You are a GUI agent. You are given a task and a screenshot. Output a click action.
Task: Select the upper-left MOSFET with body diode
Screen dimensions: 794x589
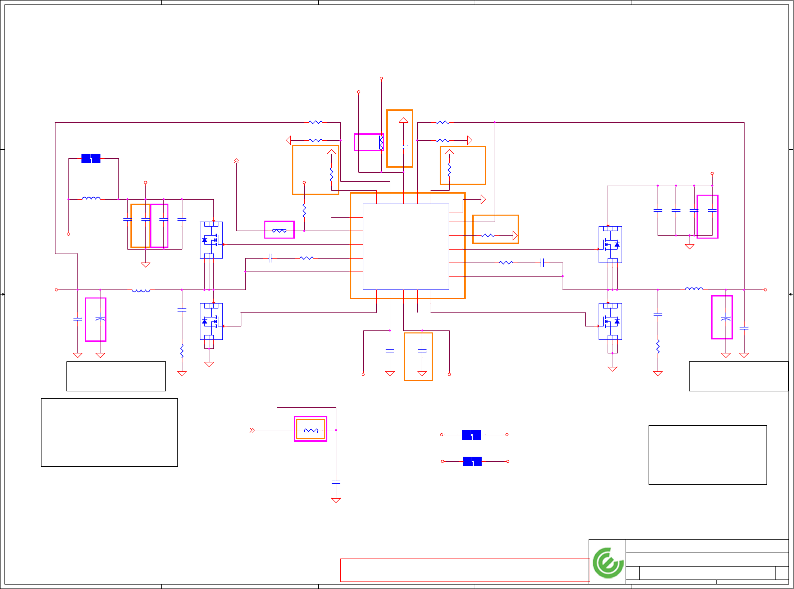(x=211, y=240)
